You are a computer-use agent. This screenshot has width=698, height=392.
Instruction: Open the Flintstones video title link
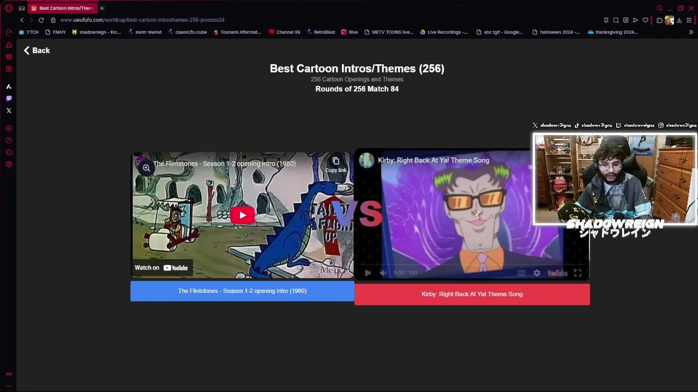coord(224,163)
